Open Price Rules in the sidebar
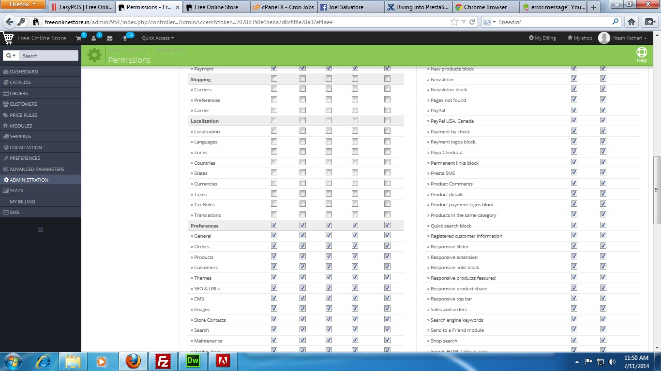 [41, 115]
